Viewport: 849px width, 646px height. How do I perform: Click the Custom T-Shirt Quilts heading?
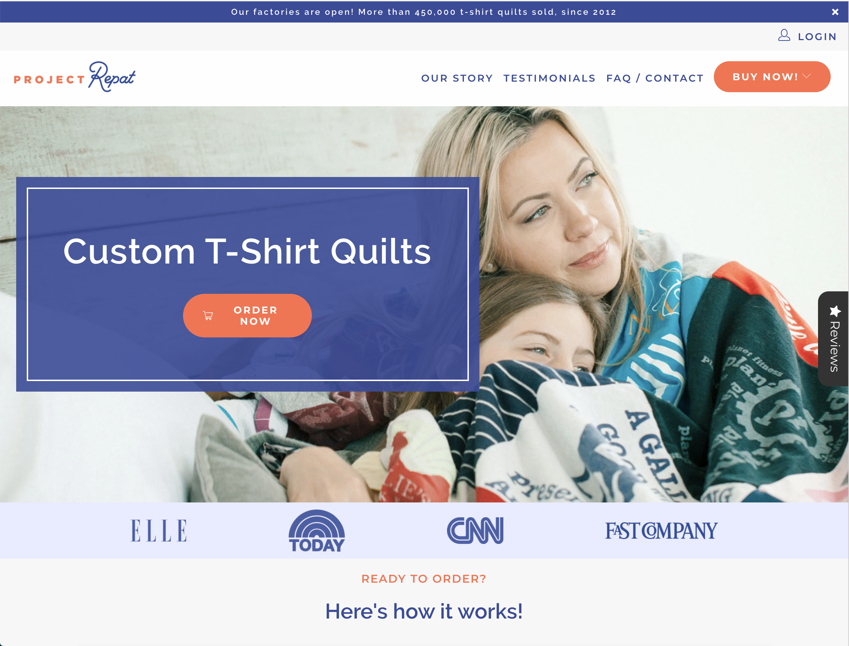click(247, 251)
